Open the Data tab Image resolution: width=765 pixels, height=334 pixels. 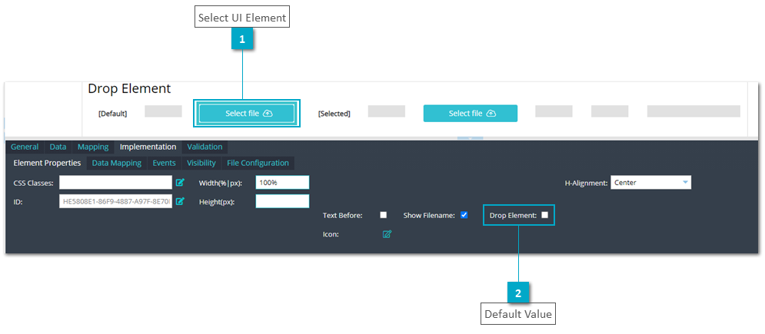tap(58, 147)
